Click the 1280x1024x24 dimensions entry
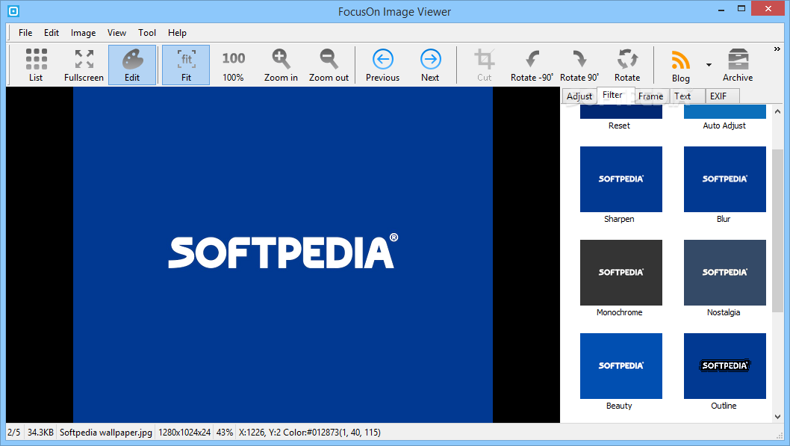 (x=184, y=433)
